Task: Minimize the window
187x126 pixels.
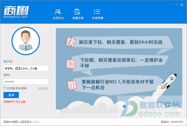Action: pyautogui.click(x=176, y=5)
